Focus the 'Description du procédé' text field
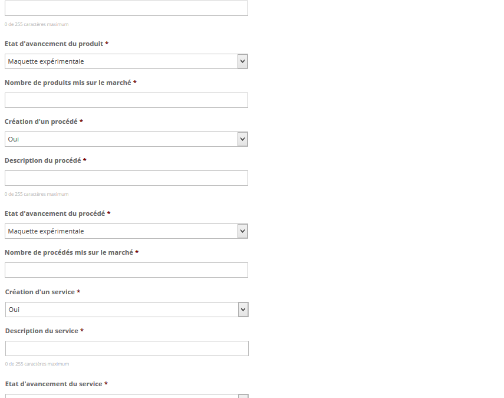Image resolution: width=504 pixels, height=398 pixels. [126, 178]
